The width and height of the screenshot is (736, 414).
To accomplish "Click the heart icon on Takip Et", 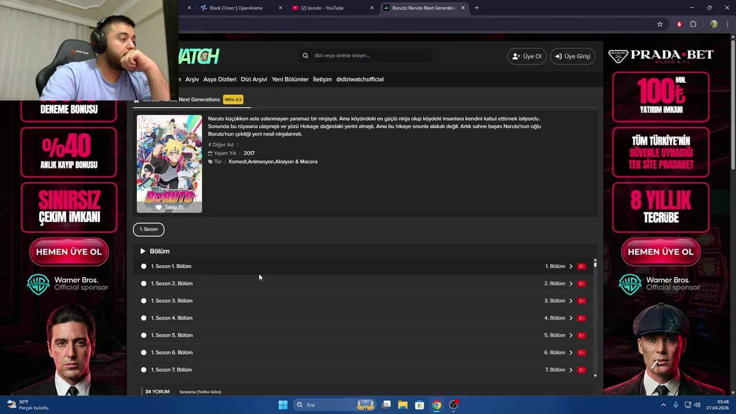I will [159, 208].
